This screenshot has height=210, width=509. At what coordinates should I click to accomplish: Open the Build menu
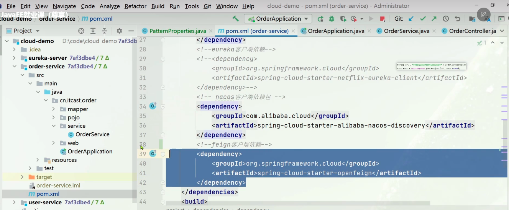[x=158, y=6]
